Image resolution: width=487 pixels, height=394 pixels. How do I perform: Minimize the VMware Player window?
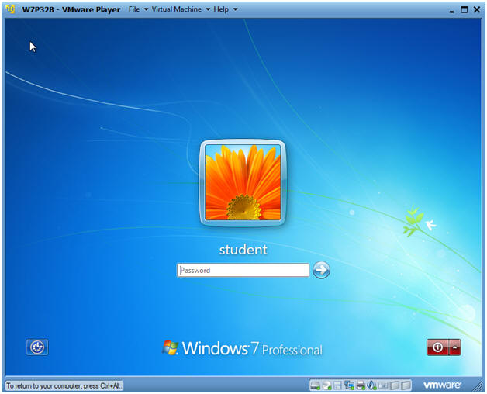[452, 10]
